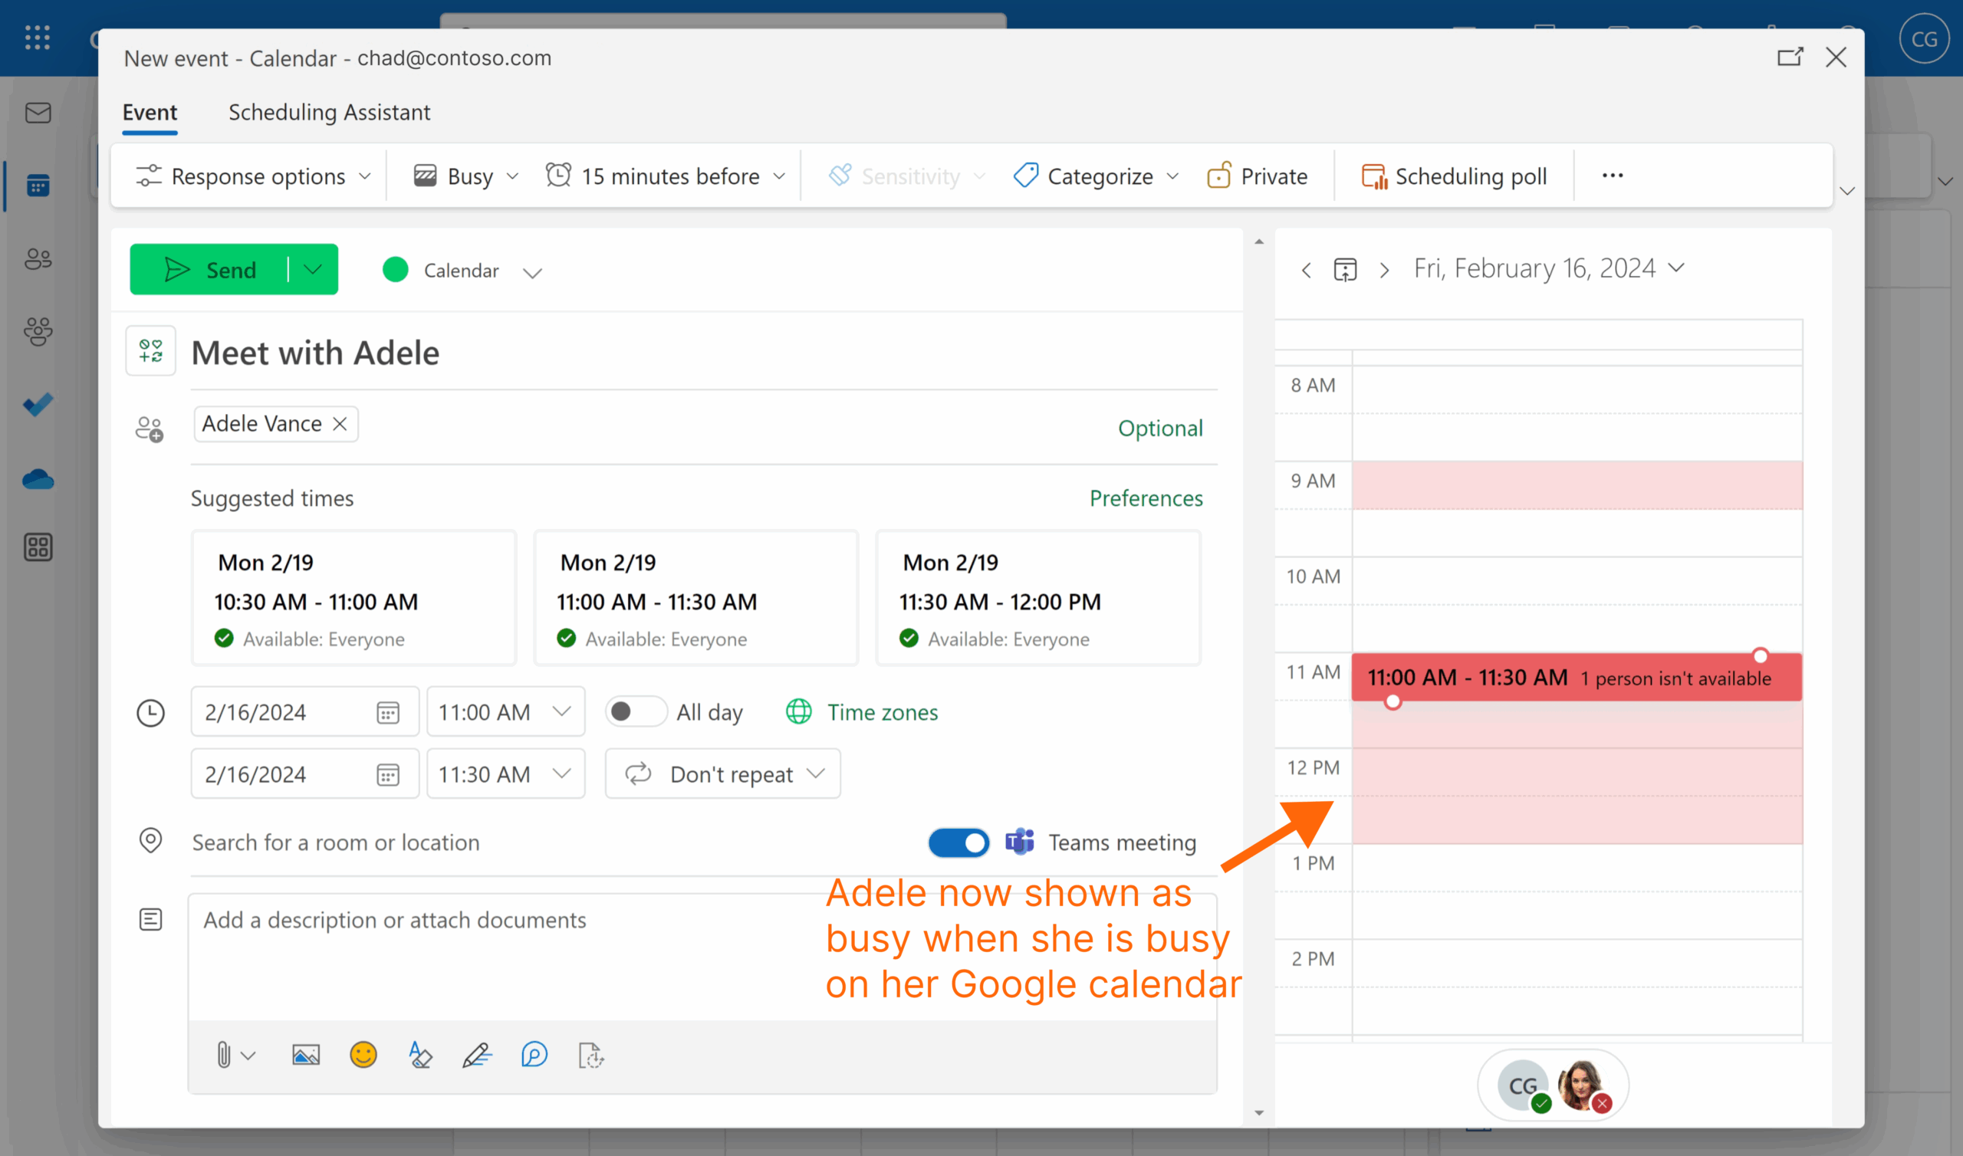Click the event form scroll down arrow
The image size is (1963, 1156).
pyautogui.click(x=1259, y=1112)
